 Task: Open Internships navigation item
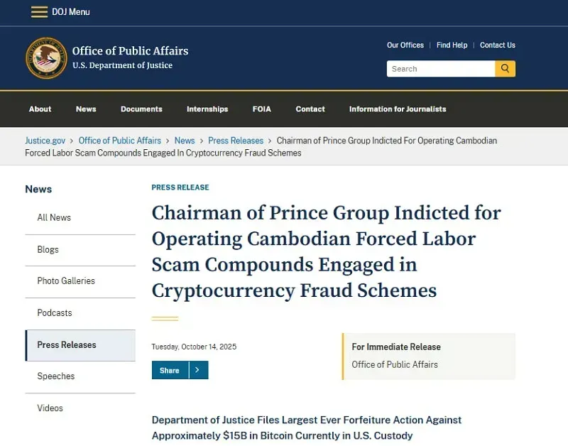[x=207, y=109]
